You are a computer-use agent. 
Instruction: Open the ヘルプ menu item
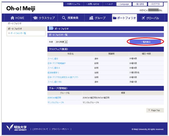coord(109,4)
